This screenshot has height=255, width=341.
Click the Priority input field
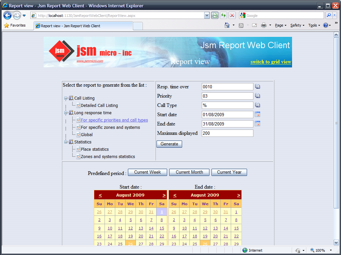point(227,96)
